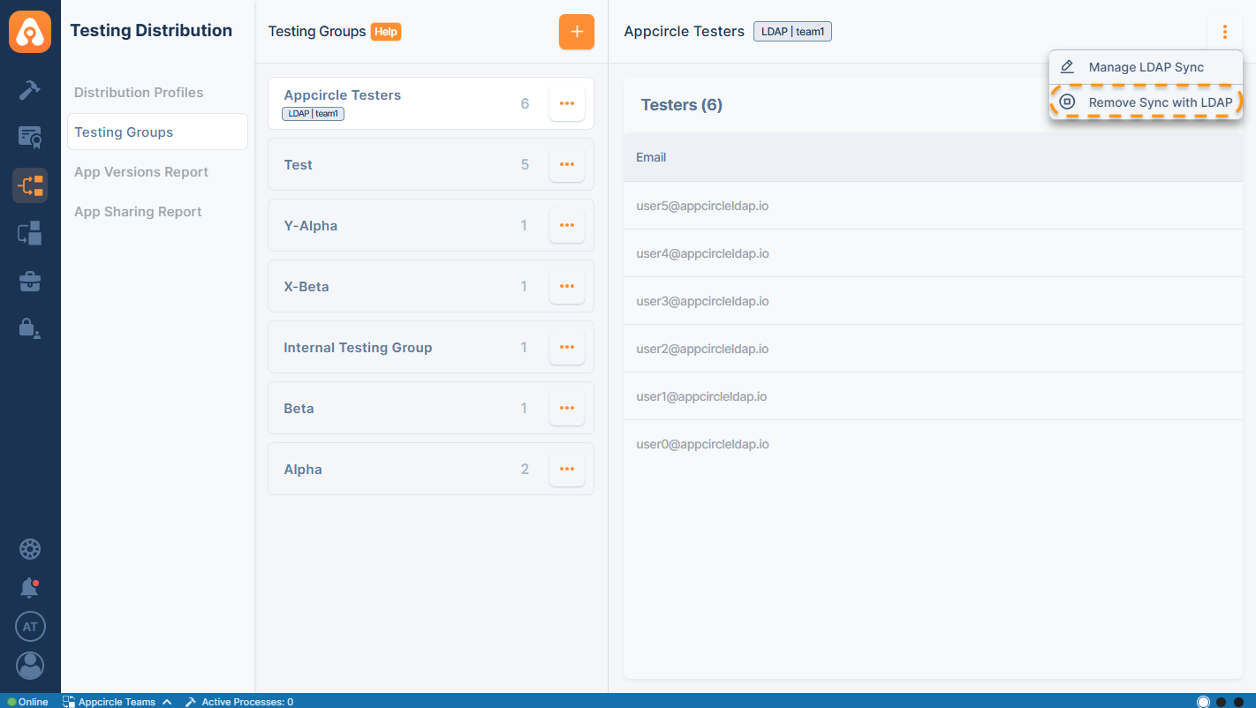The height and width of the screenshot is (708, 1256).
Task: Open options for Y-Alpha group
Action: point(567,225)
